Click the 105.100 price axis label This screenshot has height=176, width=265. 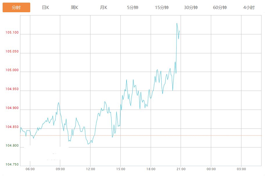pyautogui.click(x=12, y=33)
